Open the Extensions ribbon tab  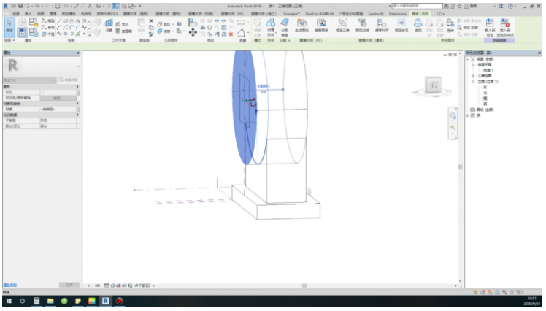coord(398,14)
